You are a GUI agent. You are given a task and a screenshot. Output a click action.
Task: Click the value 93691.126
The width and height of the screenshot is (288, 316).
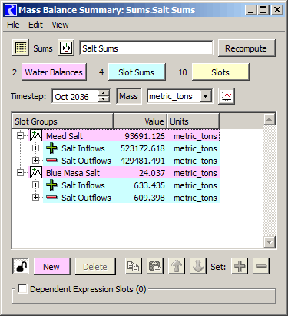pos(145,136)
